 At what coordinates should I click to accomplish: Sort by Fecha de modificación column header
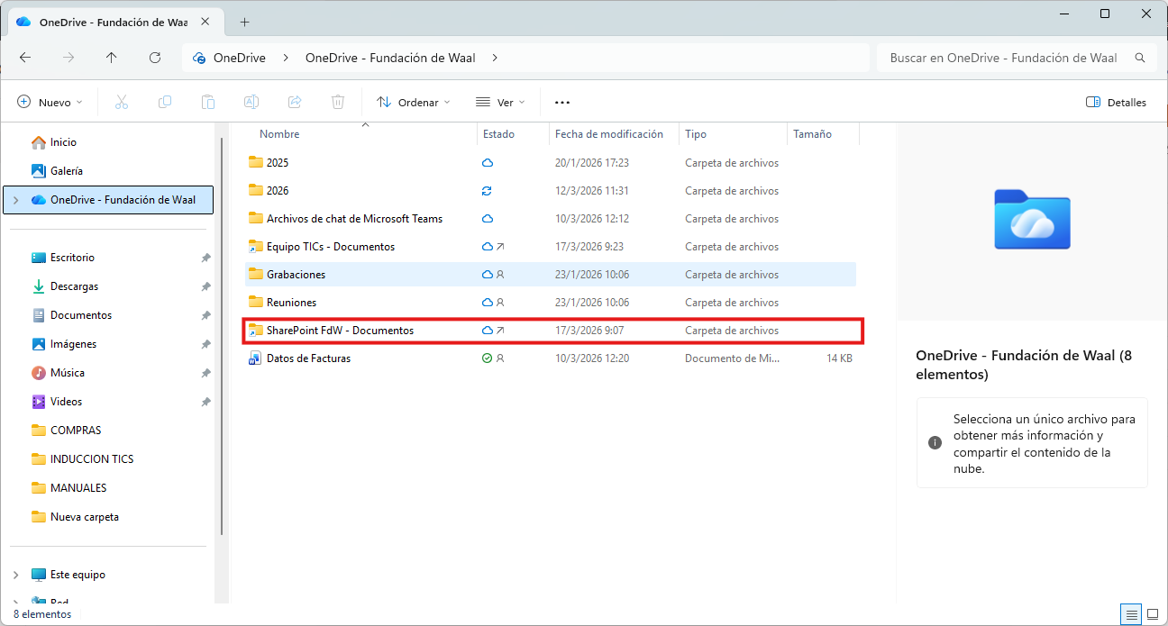(x=609, y=134)
